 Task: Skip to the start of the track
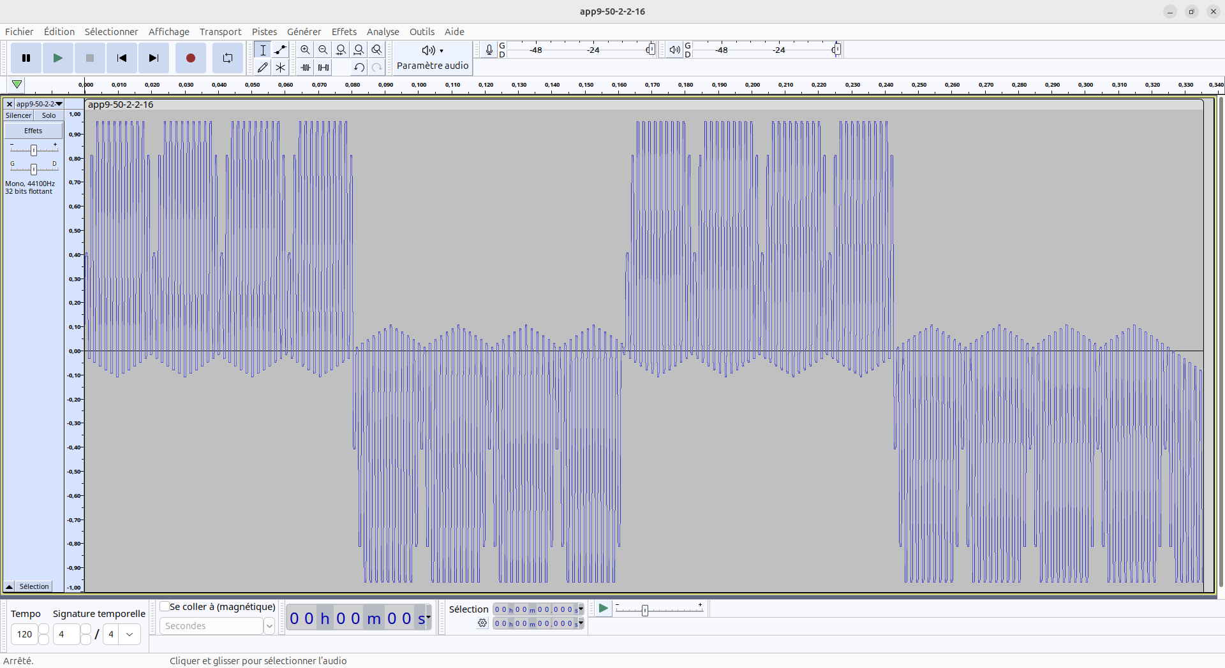(121, 58)
